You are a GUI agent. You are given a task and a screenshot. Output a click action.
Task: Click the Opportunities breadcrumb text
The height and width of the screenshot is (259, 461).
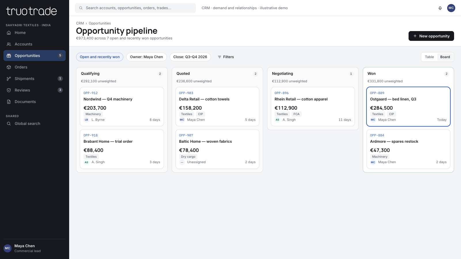click(x=100, y=23)
